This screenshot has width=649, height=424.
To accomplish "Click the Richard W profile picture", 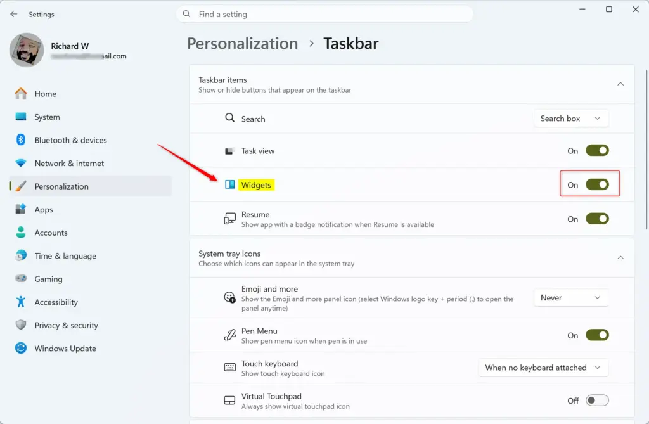I will pos(27,50).
